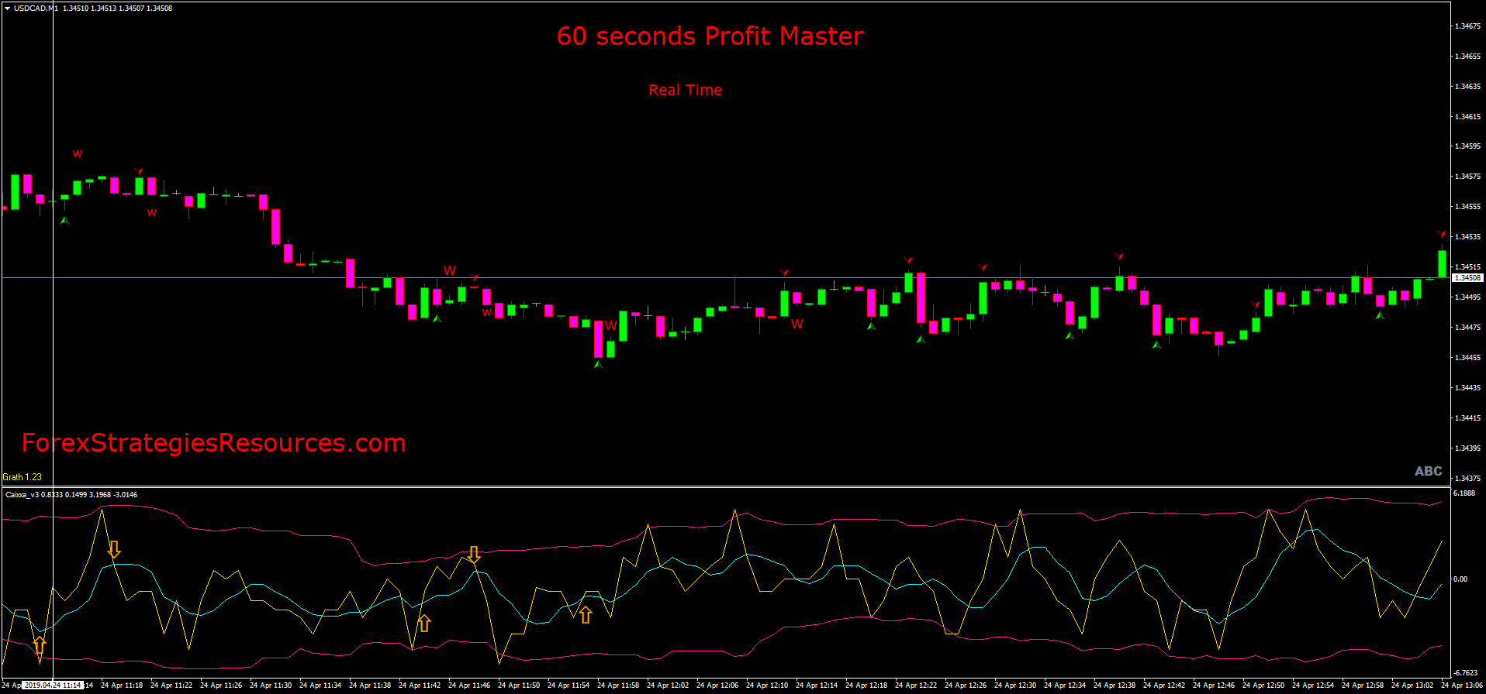Click price level 1.34675 on the scale
The image size is (1486, 694).
point(1468,26)
